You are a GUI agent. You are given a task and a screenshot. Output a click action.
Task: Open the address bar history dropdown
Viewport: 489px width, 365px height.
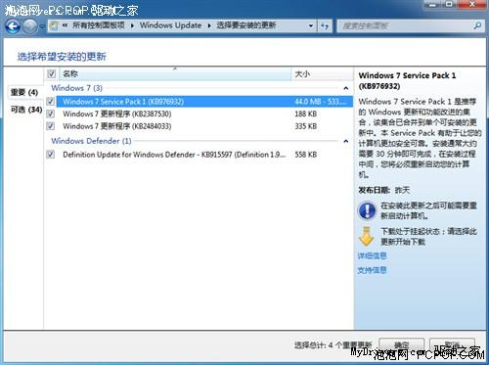click(x=311, y=25)
